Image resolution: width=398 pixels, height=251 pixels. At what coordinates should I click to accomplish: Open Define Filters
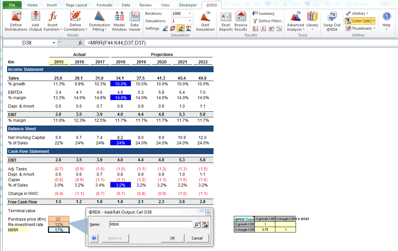click(x=267, y=21)
